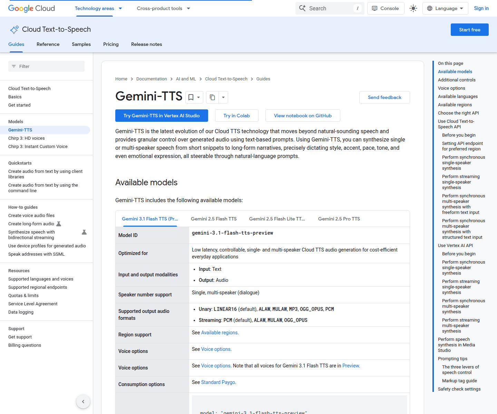Image resolution: width=497 pixels, height=414 pixels.
Task: Click the bookmark icon next to Gemini-TTS
Action: [x=191, y=97]
